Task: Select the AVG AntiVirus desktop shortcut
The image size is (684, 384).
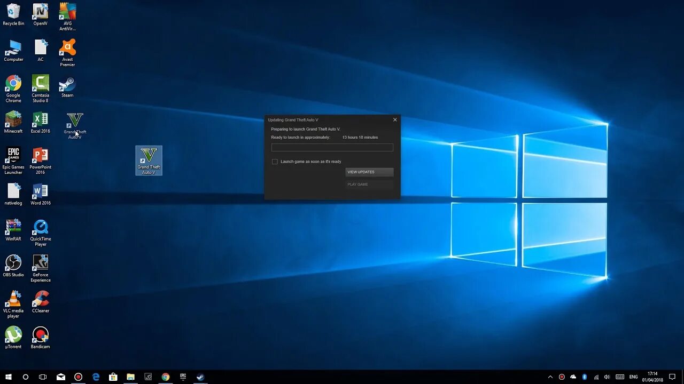Action: [67, 17]
